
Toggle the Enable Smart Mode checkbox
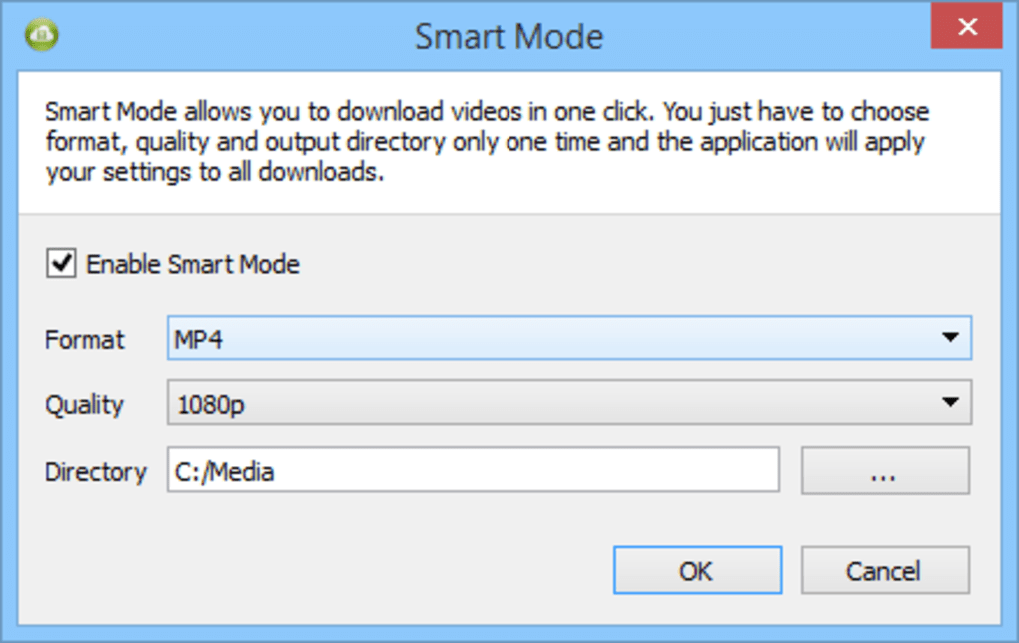tap(62, 263)
